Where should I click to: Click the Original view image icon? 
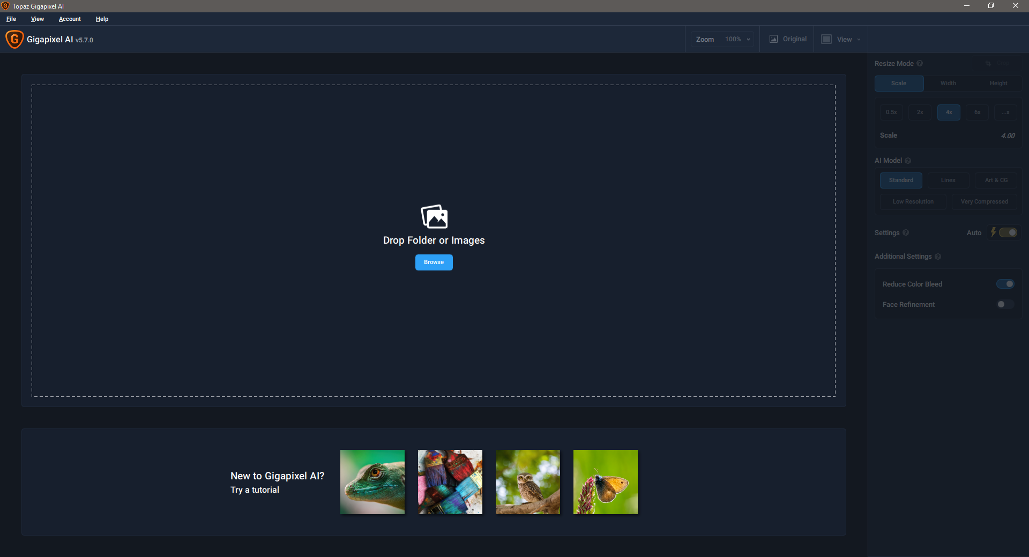[x=773, y=39]
